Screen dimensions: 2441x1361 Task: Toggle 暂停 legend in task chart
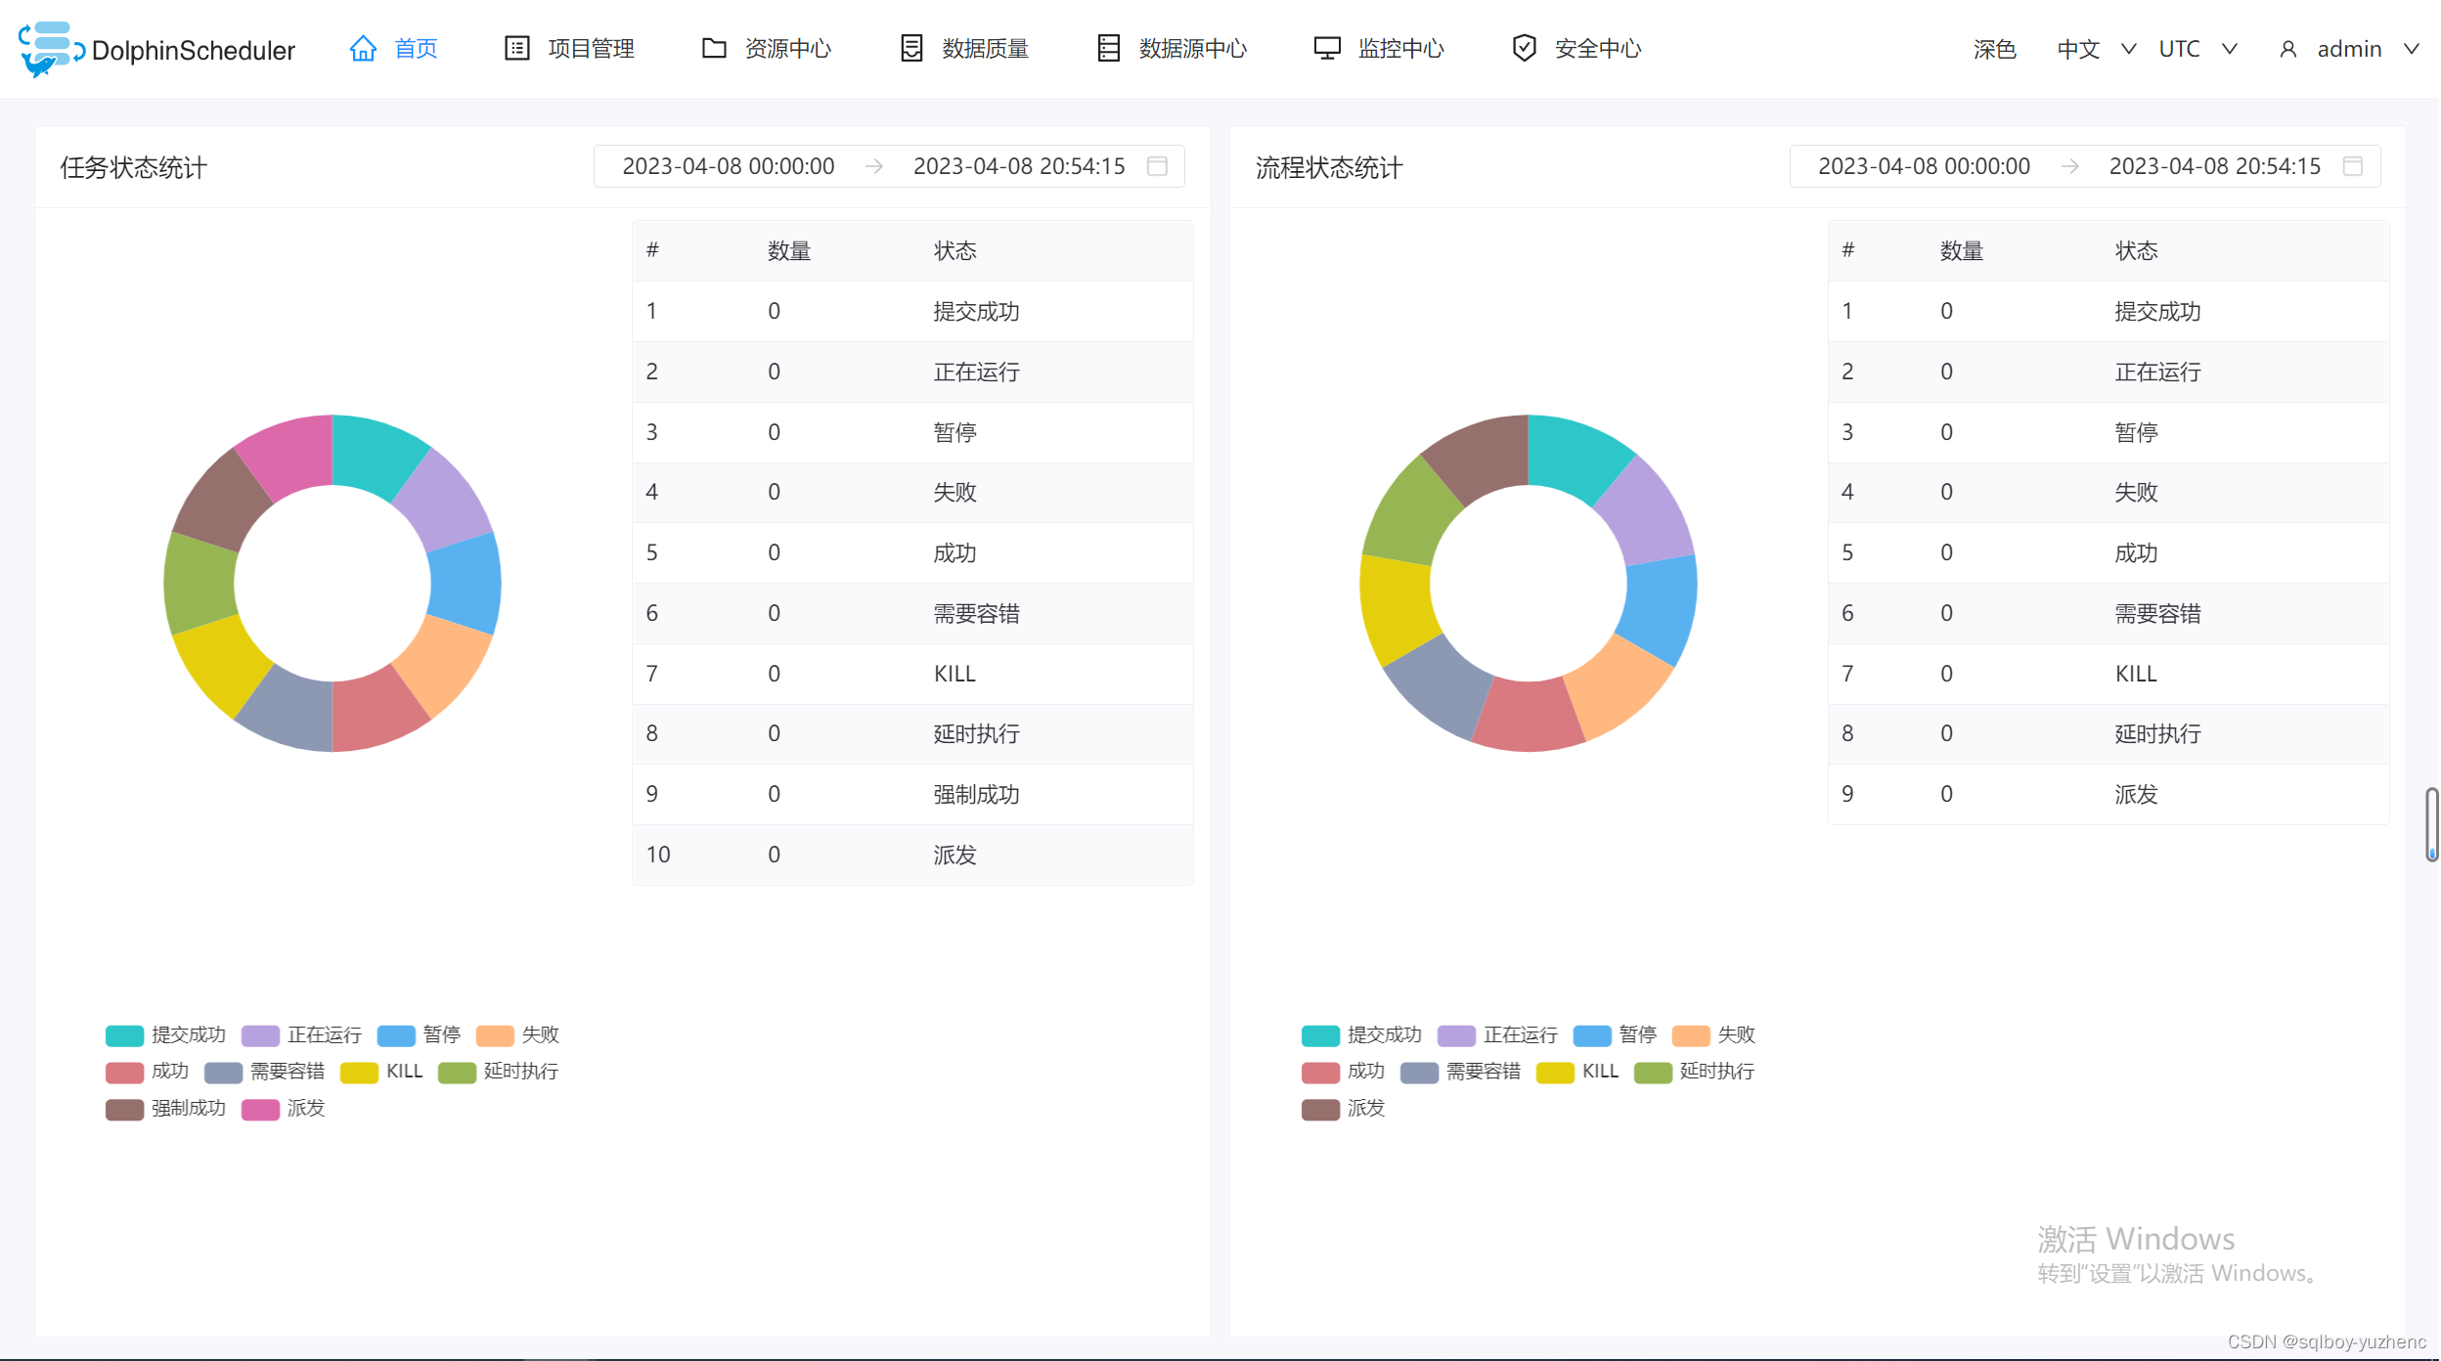pyautogui.click(x=419, y=1035)
